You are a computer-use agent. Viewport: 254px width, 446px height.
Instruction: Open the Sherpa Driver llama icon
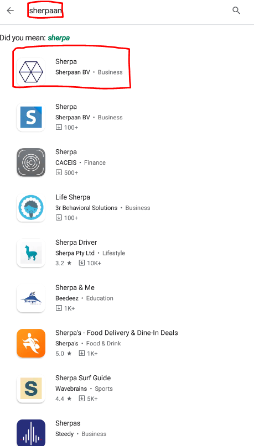(x=31, y=253)
